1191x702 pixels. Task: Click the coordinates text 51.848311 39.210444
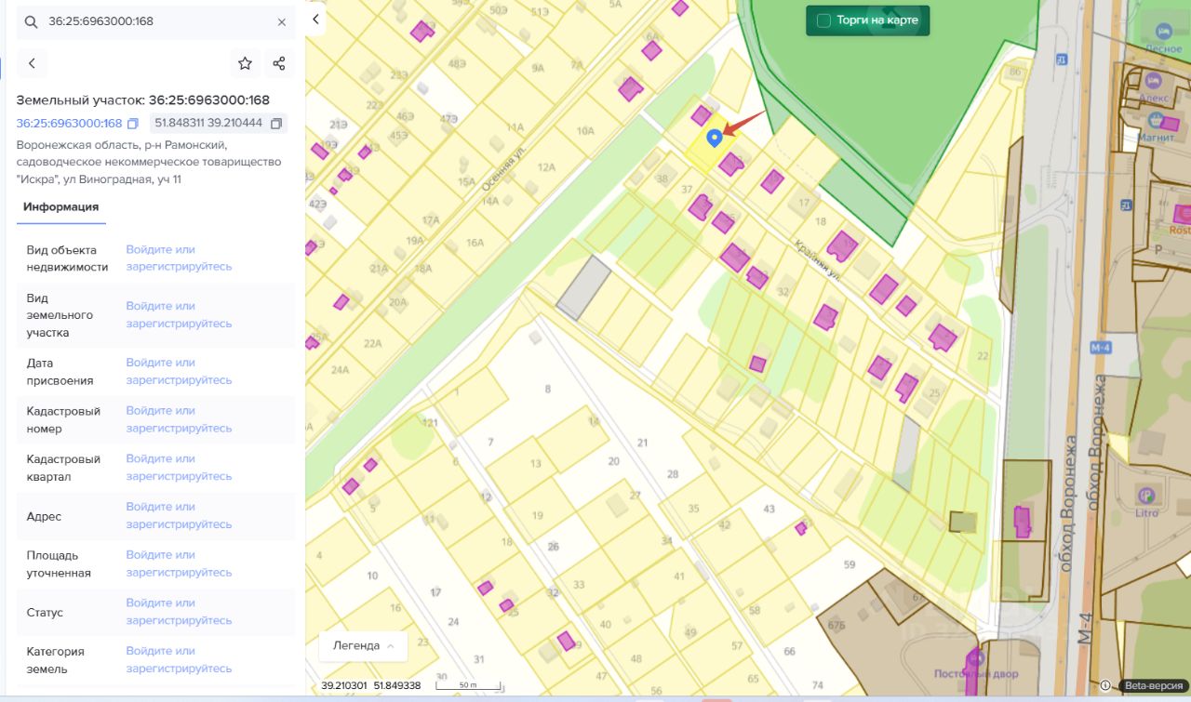pos(208,124)
